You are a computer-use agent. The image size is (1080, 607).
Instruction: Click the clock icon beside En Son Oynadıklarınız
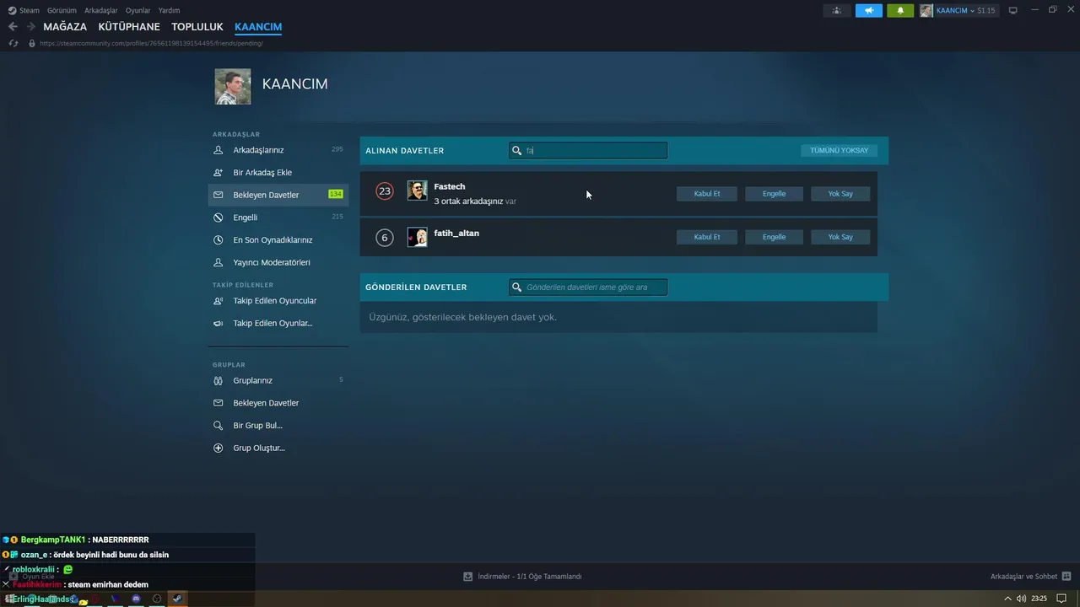pos(219,239)
